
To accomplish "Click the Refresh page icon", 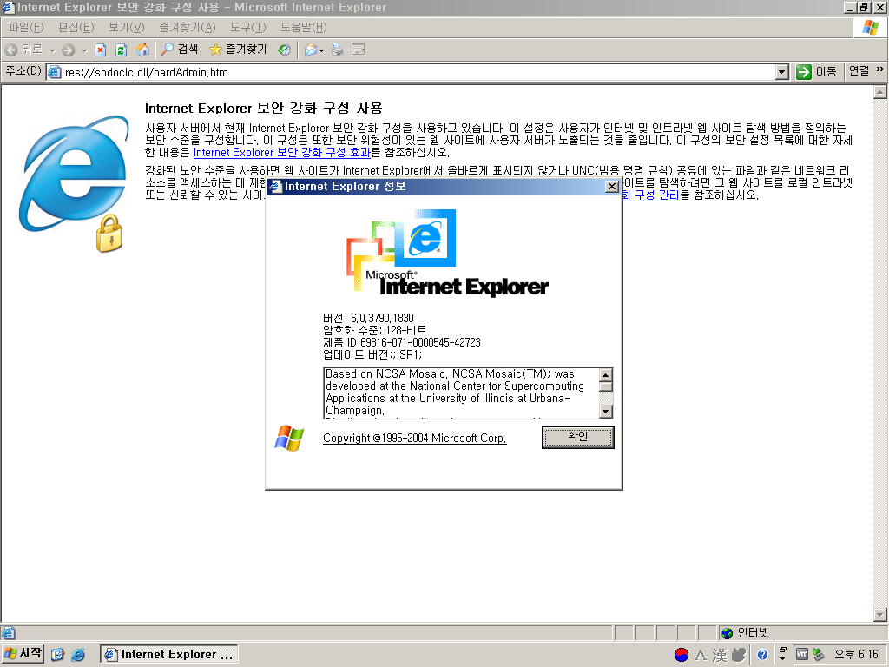I will 121,50.
